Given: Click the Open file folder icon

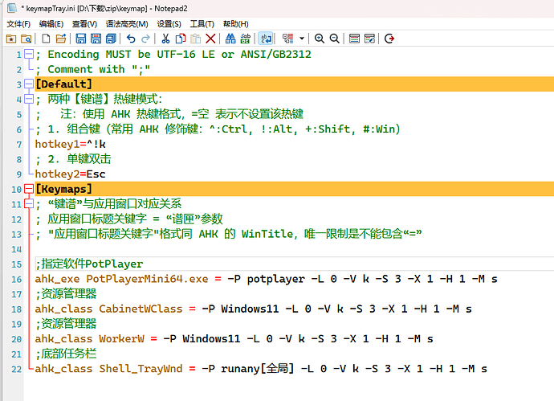Looking at the screenshot, I should 61,39.
